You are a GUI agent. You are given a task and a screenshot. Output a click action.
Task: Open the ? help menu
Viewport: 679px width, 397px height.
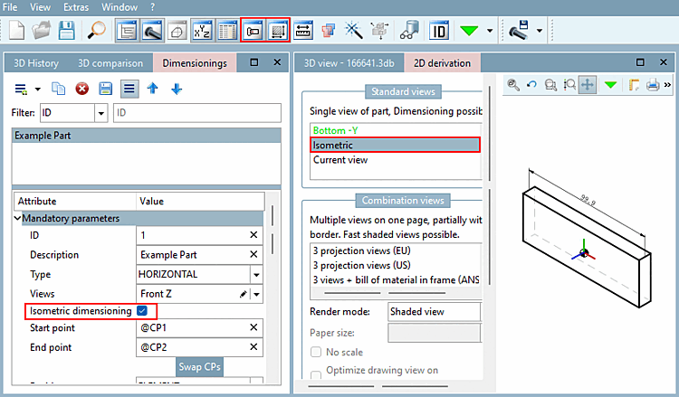pos(152,7)
